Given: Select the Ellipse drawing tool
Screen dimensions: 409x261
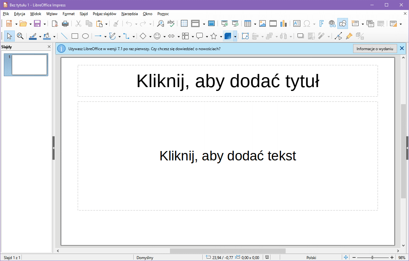Looking at the screenshot, I should (x=85, y=36).
